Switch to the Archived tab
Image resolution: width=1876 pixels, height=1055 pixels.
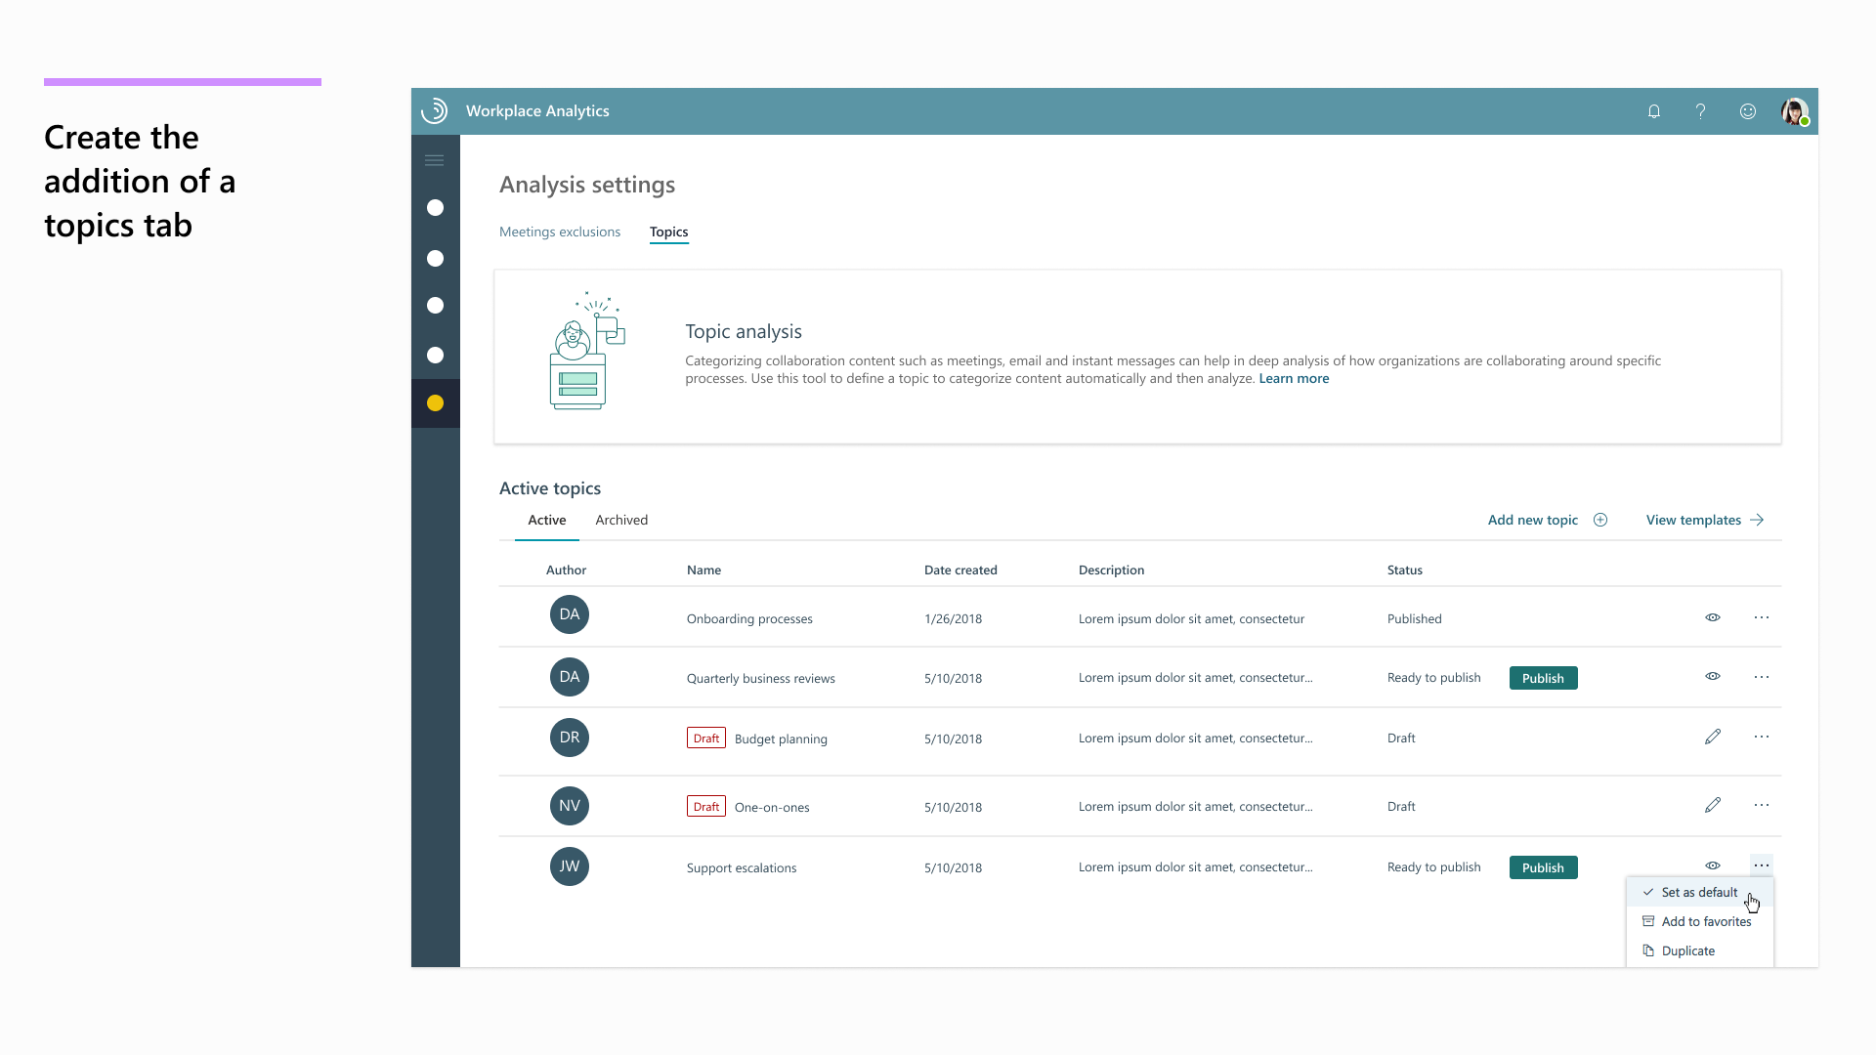coord(621,520)
